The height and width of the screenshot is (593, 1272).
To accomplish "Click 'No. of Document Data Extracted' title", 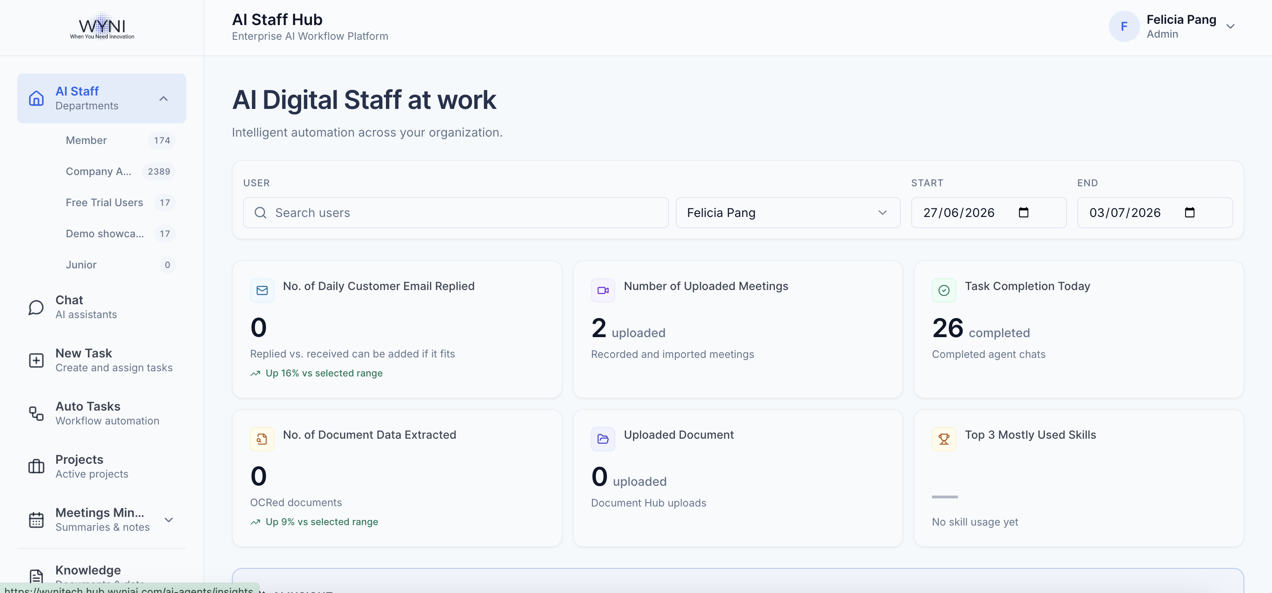I will (x=369, y=435).
